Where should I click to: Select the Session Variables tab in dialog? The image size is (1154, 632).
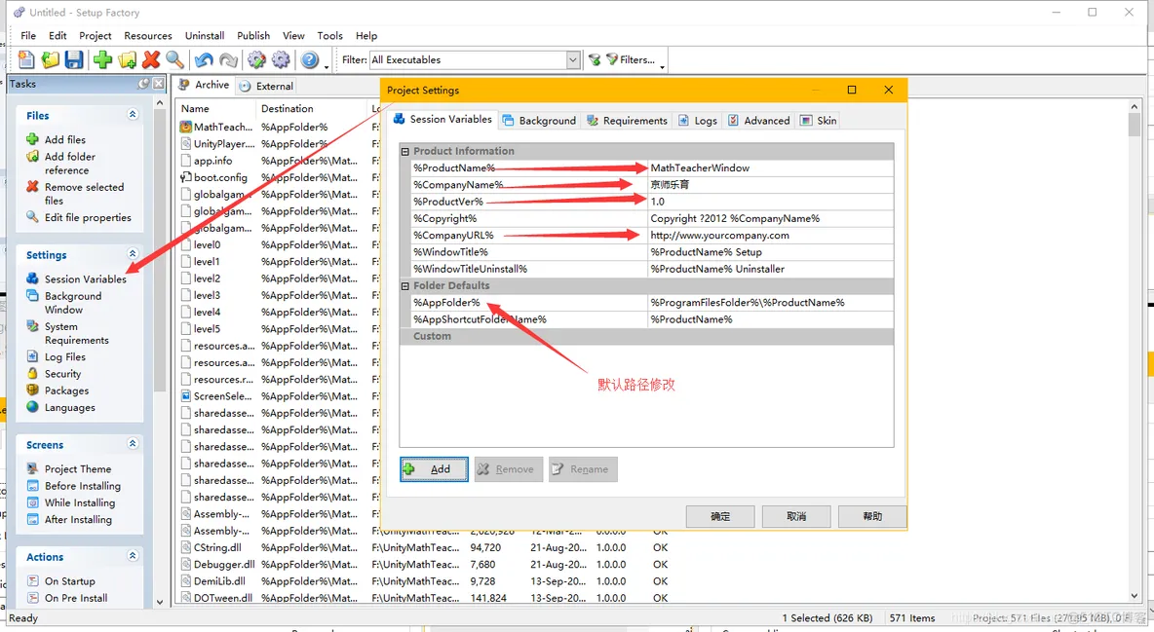(442, 119)
